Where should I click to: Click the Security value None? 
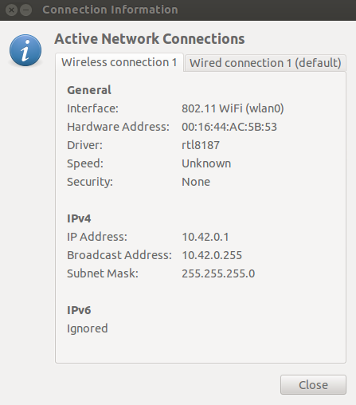coord(196,182)
